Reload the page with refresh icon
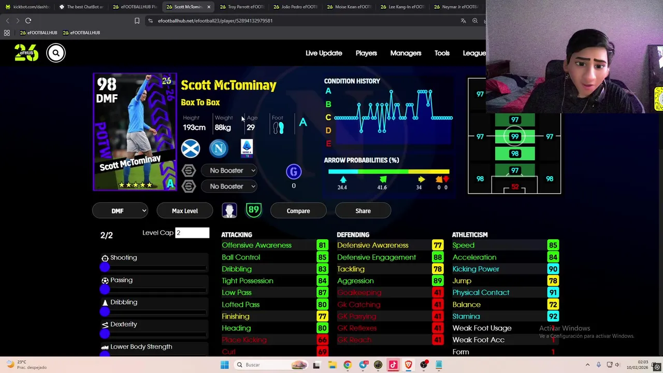This screenshot has width=663, height=373. click(x=28, y=21)
